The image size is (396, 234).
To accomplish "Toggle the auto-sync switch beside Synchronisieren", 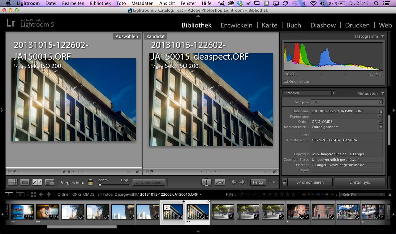I will pyautogui.click(x=285, y=182).
